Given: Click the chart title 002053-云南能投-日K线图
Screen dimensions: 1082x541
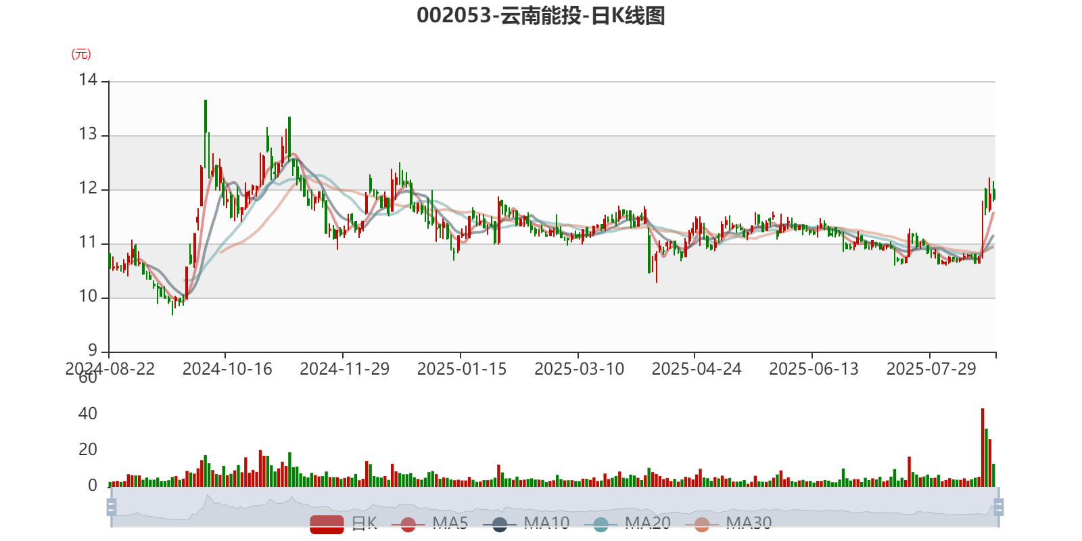Looking at the screenshot, I should [x=541, y=16].
